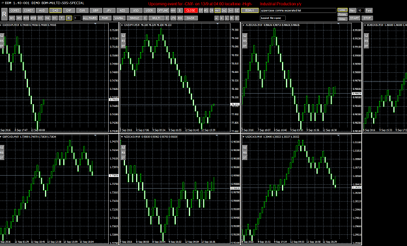This screenshot has width=407, height=246.
Task: Select the highlighted CAD currency button
Action: [55, 10]
